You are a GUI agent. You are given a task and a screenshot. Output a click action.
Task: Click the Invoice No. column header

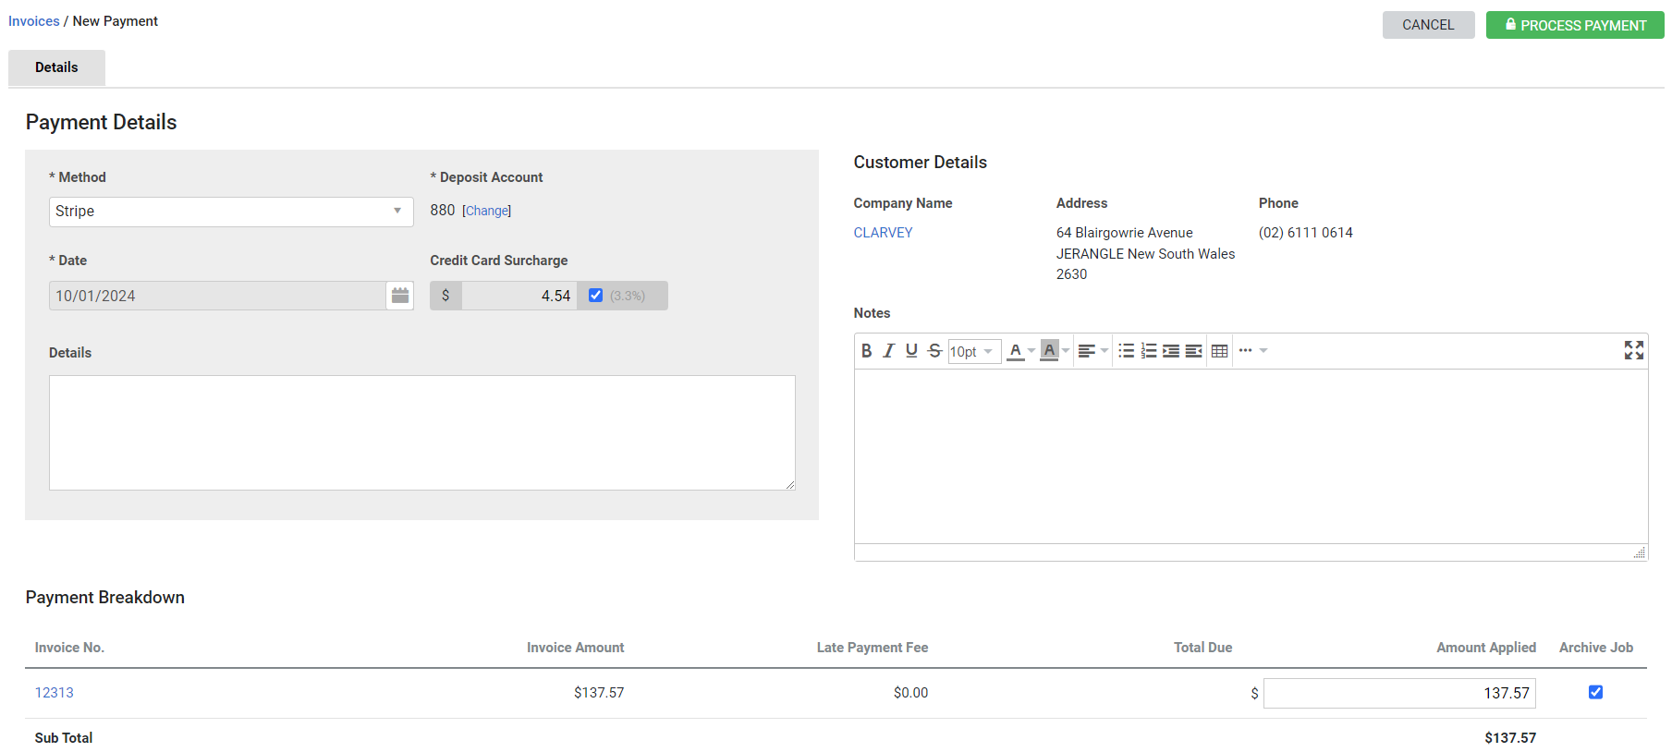click(69, 648)
